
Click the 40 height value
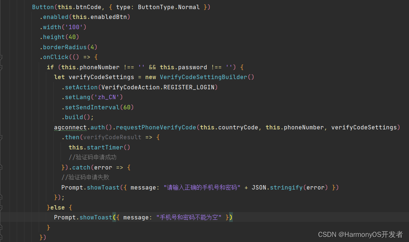(x=72, y=37)
